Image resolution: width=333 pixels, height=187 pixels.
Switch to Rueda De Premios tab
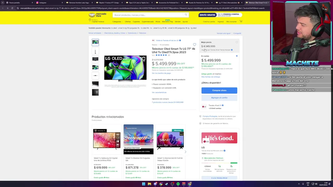click(x=199, y=3)
